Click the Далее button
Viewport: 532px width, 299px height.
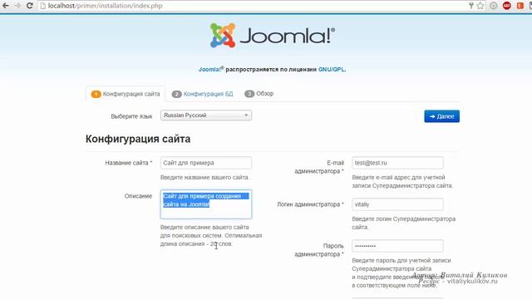pos(441,116)
